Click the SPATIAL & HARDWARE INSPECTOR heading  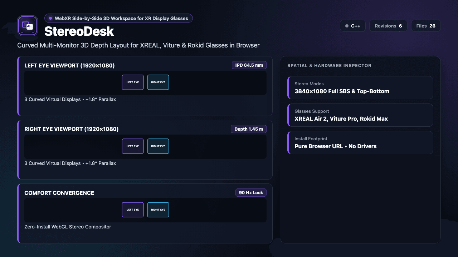coord(329,66)
